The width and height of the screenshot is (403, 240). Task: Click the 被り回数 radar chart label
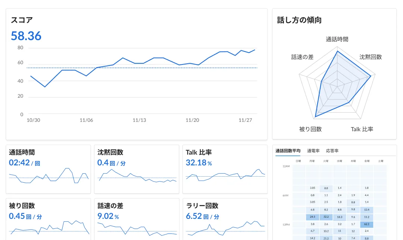(x=310, y=129)
